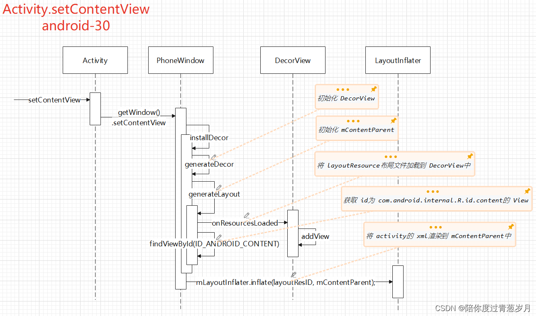Select the PhoneWindow lifeline header box
Viewport: 536px width, 316px height.
[x=181, y=60]
